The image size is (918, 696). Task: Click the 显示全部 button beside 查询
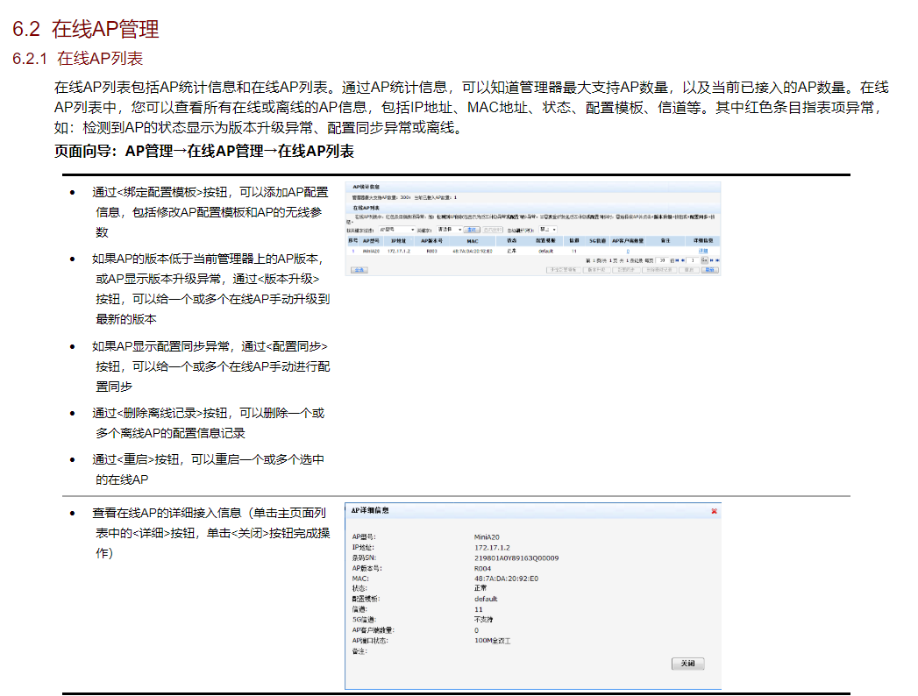(x=493, y=230)
